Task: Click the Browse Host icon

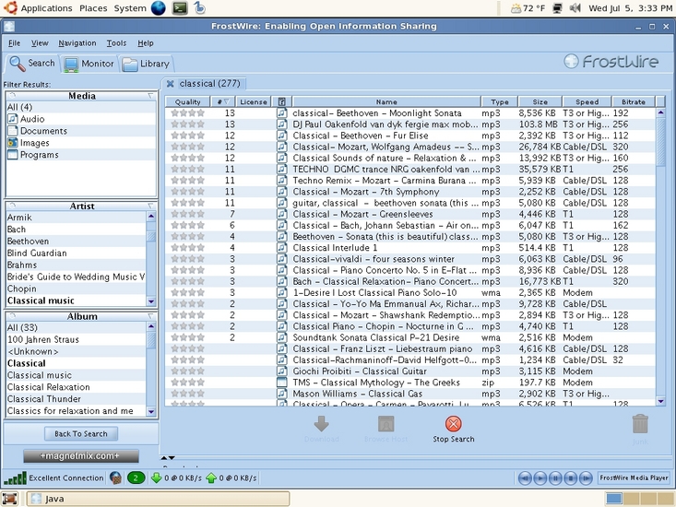Action: coord(385,424)
